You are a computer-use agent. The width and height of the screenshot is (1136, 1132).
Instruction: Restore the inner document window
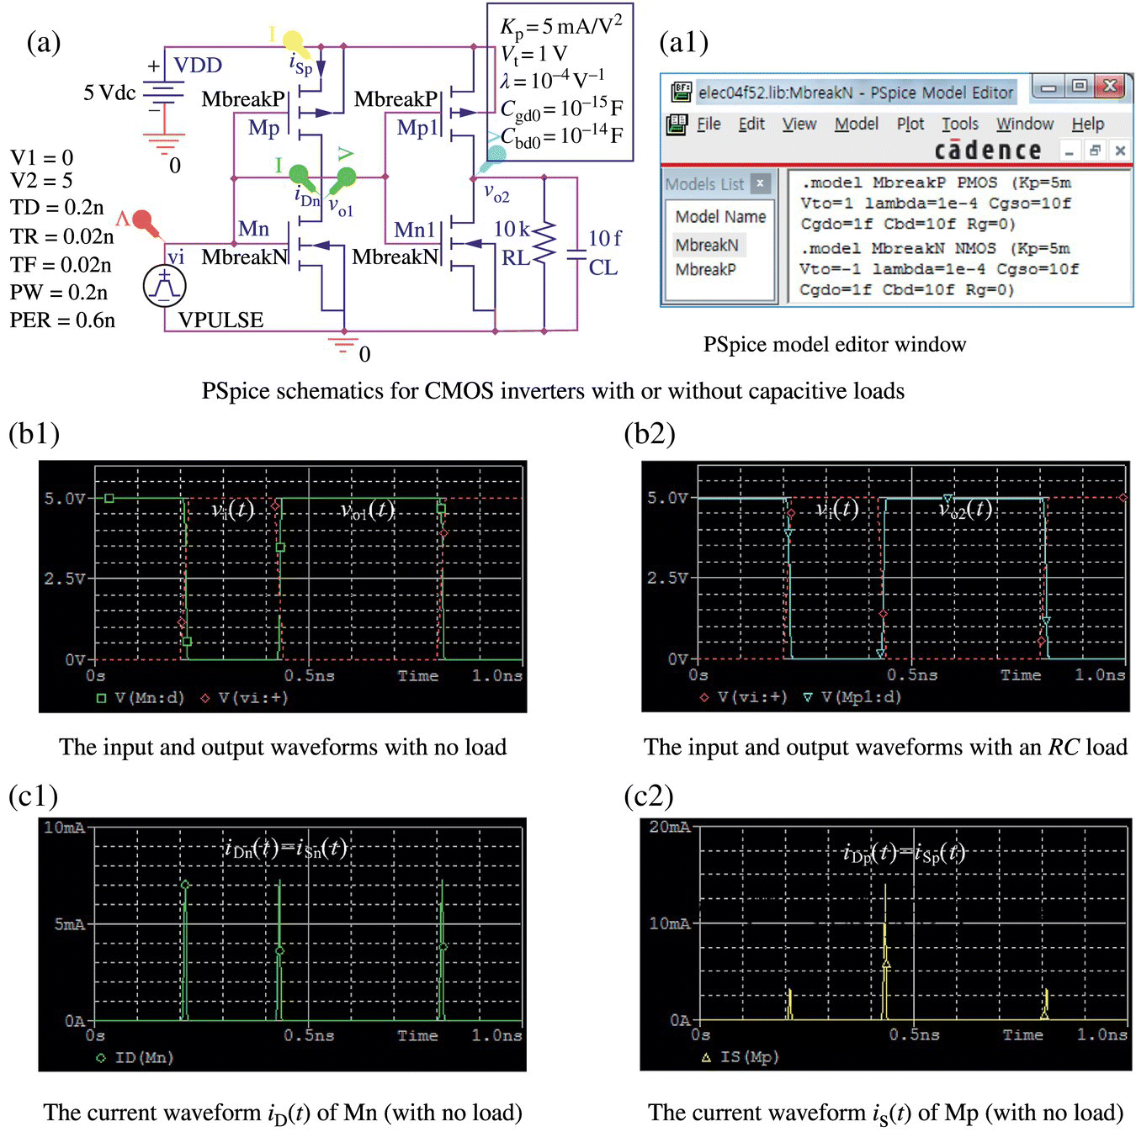pyautogui.click(x=1095, y=151)
